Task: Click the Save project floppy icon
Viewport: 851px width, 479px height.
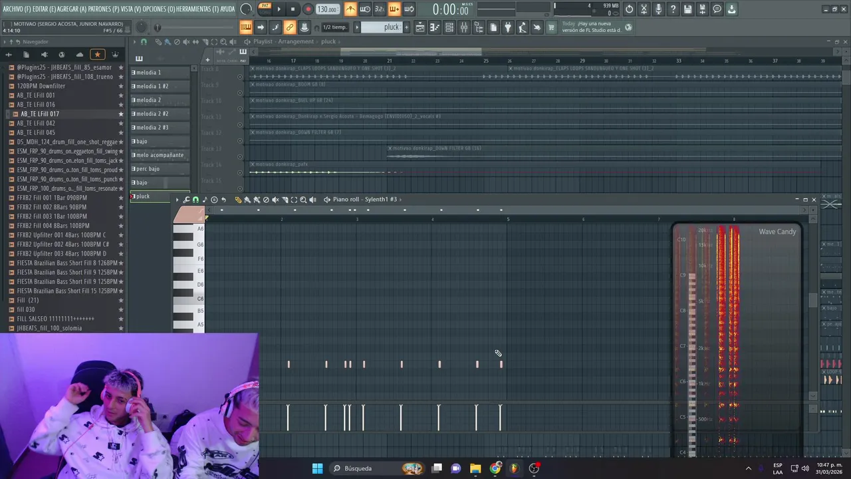Action: click(x=687, y=9)
